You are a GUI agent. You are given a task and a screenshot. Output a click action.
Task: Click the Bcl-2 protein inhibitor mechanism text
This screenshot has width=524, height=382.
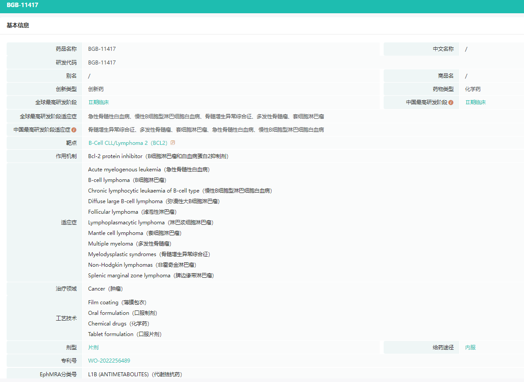tap(158, 156)
